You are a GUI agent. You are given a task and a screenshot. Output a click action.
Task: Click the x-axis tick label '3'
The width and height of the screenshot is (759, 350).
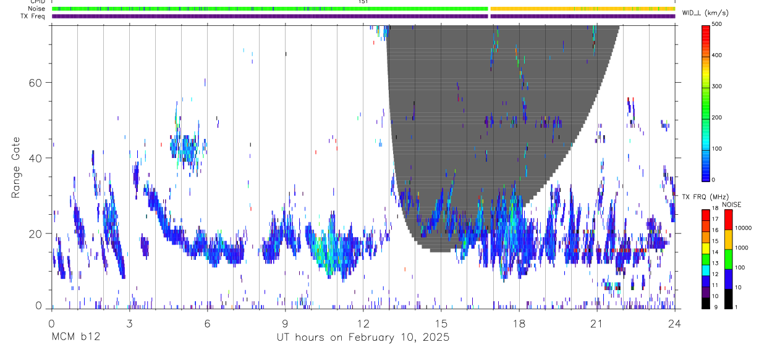pyautogui.click(x=129, y=323)
